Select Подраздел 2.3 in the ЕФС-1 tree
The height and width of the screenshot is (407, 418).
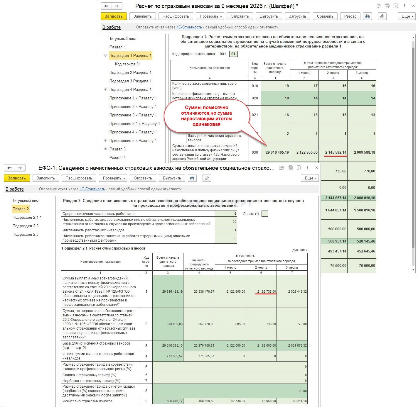[26, 234]
